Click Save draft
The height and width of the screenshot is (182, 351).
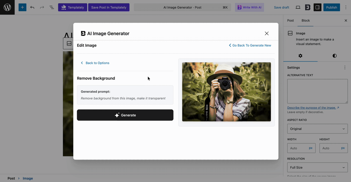point(282,7)
